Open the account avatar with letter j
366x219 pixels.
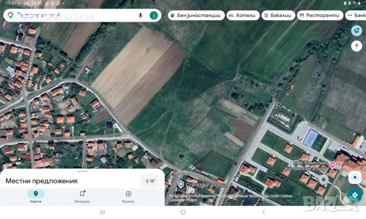(x=154, y=15)
